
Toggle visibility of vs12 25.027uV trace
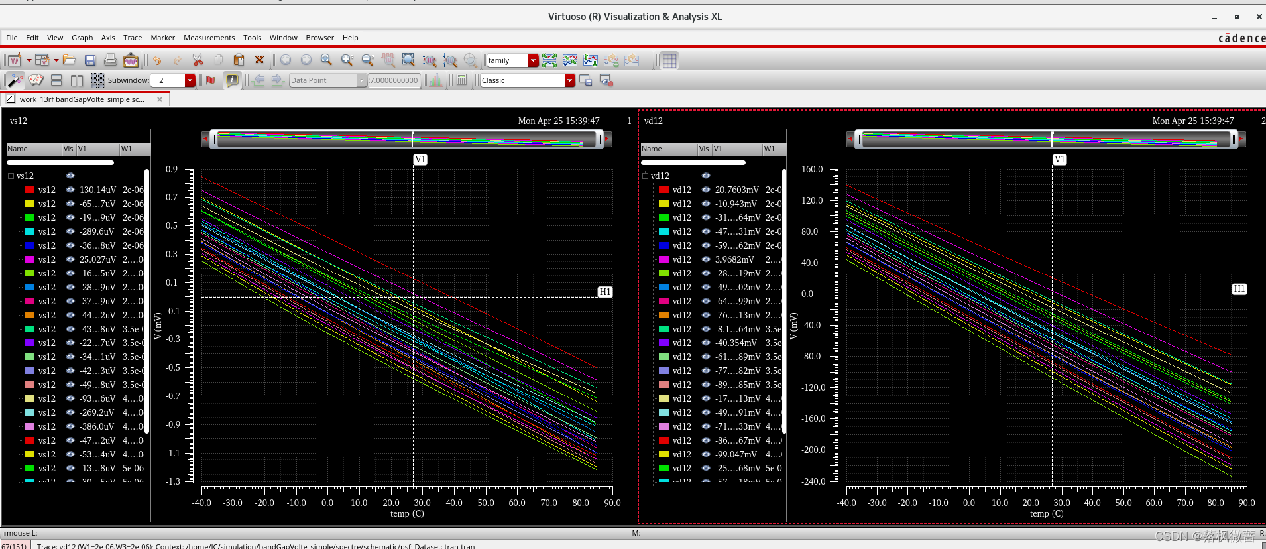tap(70, 259)
